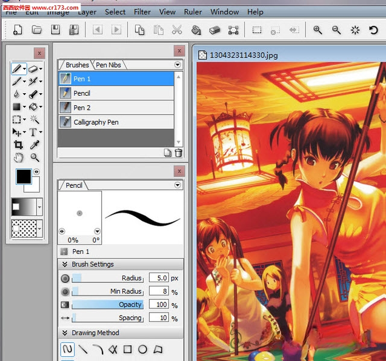Select the curve drawing method

point(98,349)
